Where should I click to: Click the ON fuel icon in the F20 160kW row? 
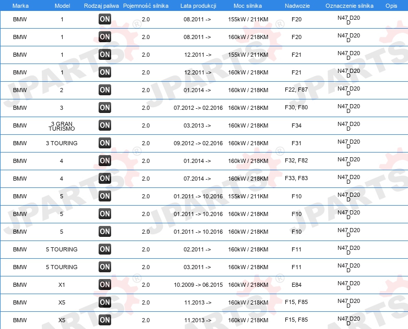point(105,36)
